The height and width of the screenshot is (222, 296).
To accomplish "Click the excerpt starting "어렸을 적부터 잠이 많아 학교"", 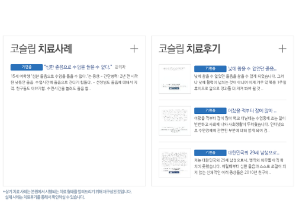I will click(x=240, y=124).
